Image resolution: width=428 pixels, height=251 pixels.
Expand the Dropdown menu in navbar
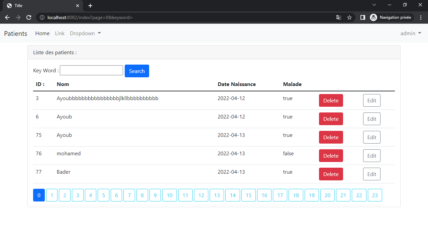pos(85,33)
